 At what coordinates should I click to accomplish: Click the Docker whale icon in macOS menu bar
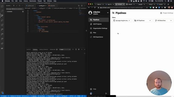139,1
